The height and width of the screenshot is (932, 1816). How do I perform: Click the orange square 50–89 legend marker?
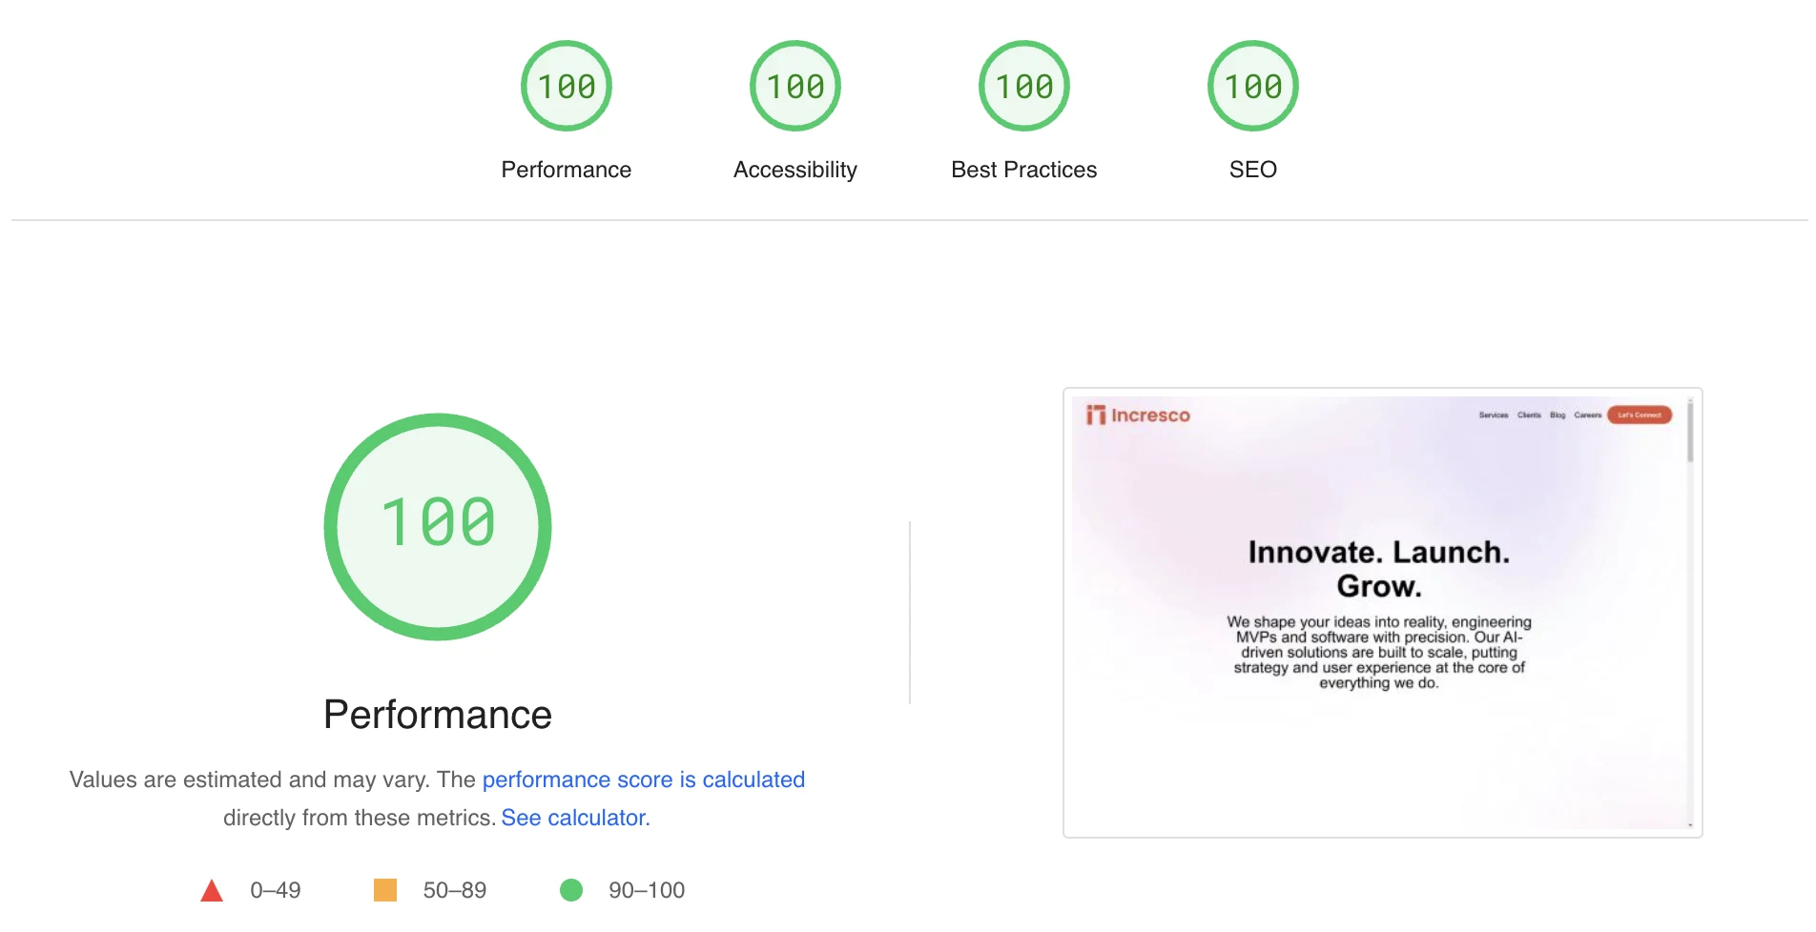(385, 890)
